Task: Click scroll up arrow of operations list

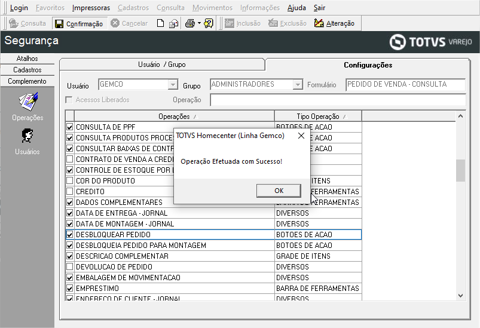Action: coord(460,117)
